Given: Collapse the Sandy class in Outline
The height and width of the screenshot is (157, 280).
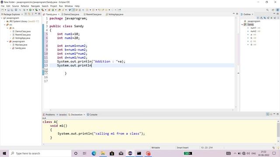Looking at the screenshot, I should 242,24.
